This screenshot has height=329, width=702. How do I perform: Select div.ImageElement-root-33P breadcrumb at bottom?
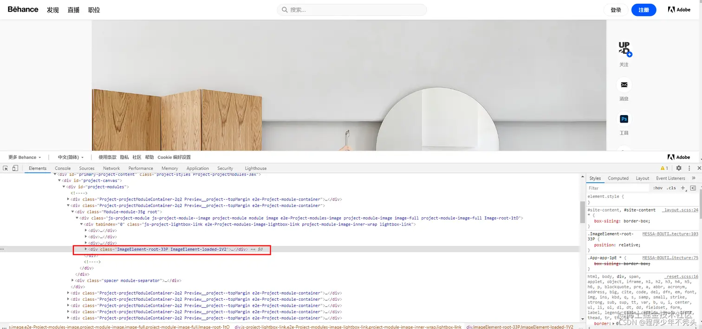520,327
